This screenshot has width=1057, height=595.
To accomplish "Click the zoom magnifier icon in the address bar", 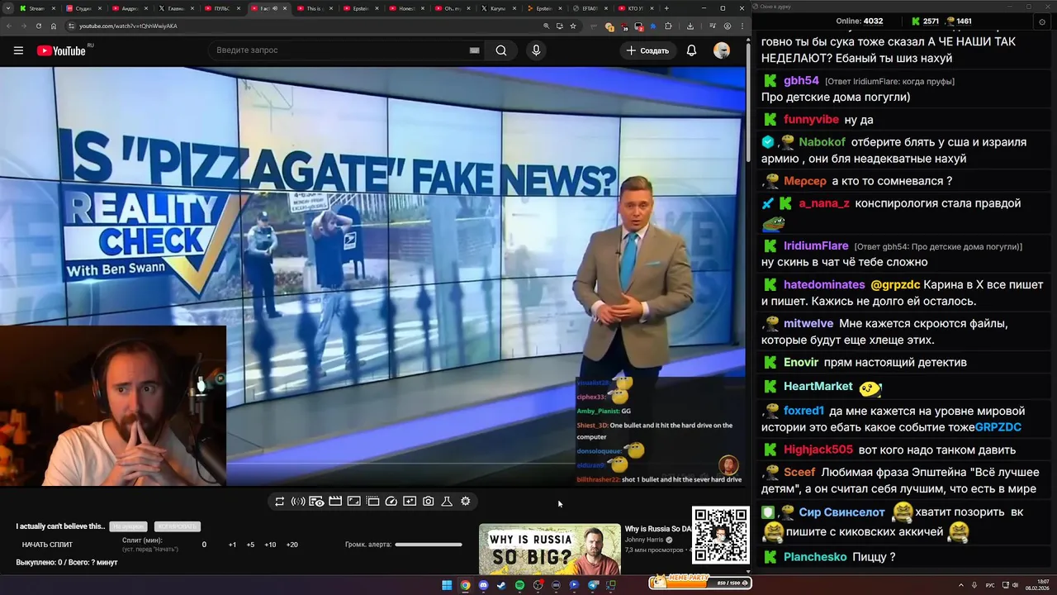I will click(546, 26).
